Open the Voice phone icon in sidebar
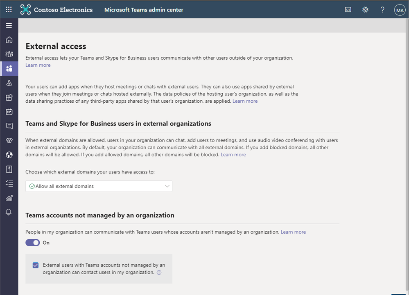 click(9, 140)
